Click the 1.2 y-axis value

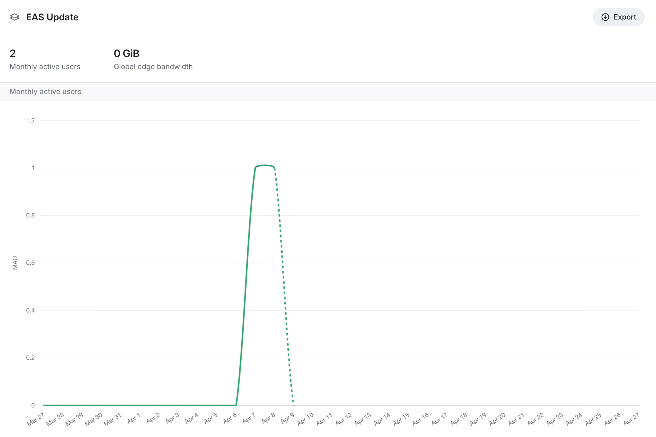coord(30,120)
